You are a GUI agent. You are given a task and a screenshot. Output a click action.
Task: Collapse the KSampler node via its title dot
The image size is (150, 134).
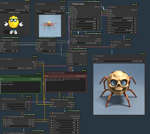click(x=108, y=7)
